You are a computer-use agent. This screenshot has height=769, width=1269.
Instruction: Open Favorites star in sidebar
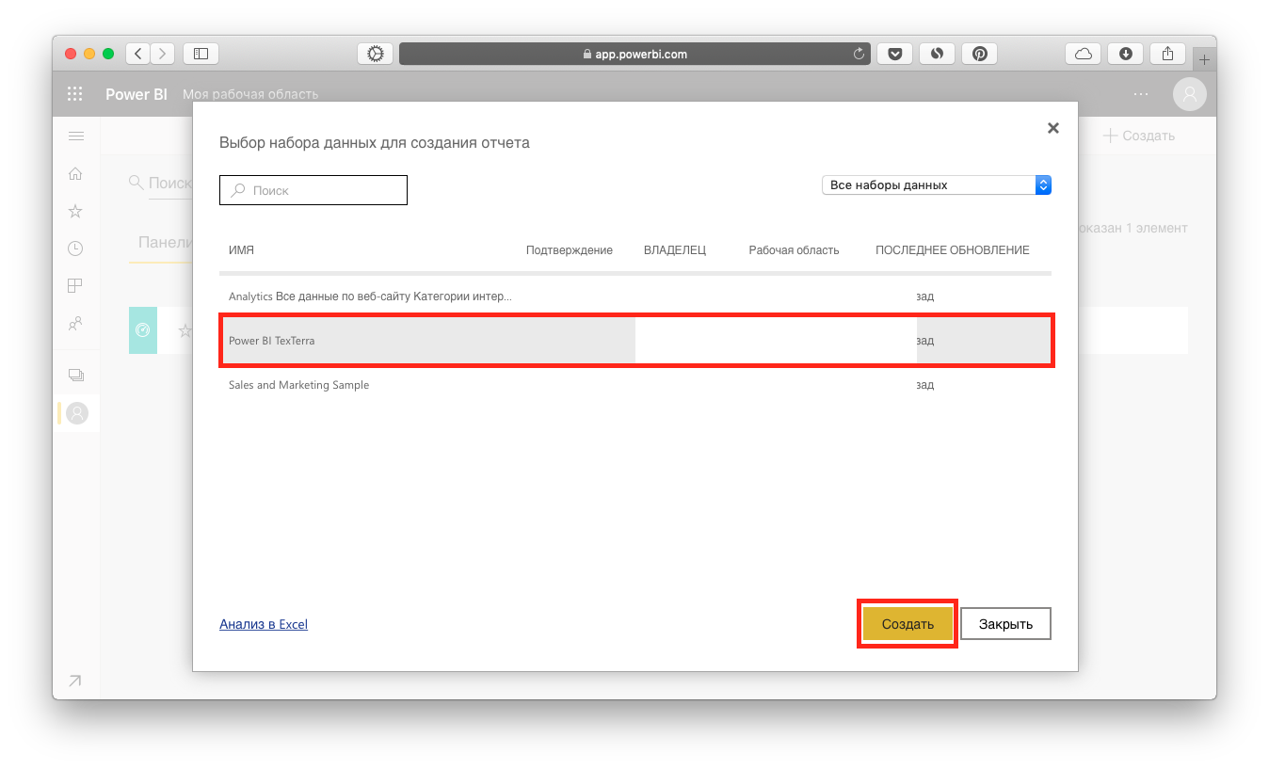tap(75, 211)
